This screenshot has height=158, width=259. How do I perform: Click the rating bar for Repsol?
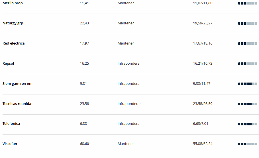pyautogui.click(x=247, y=64)
